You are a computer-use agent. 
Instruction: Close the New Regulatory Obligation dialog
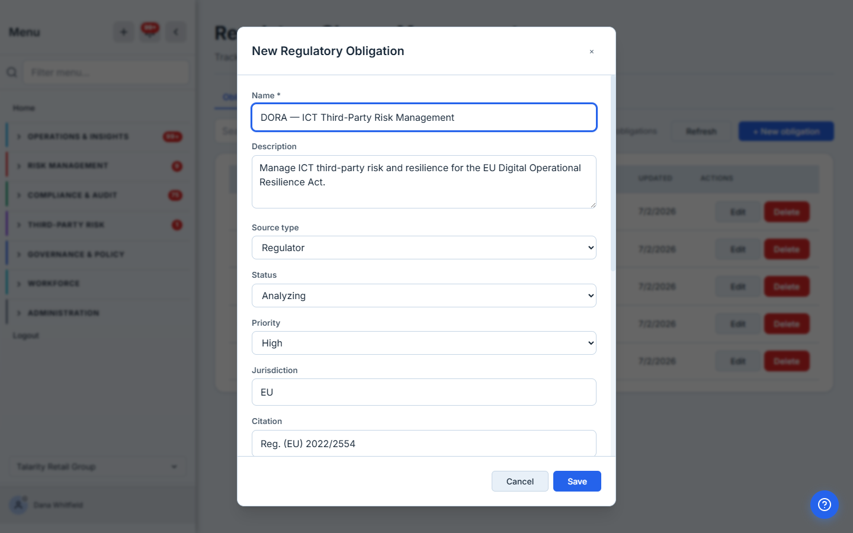point(591,52)
